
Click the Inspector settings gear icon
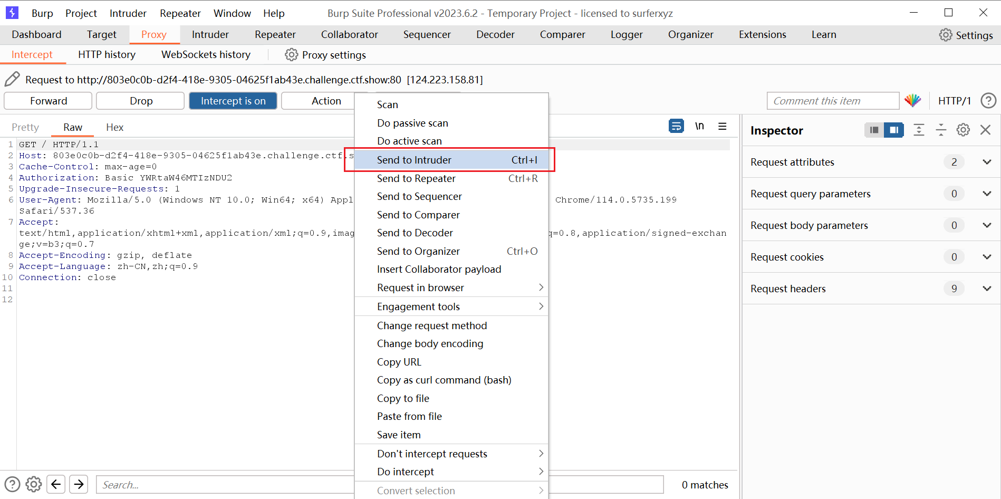coord(963,130)
